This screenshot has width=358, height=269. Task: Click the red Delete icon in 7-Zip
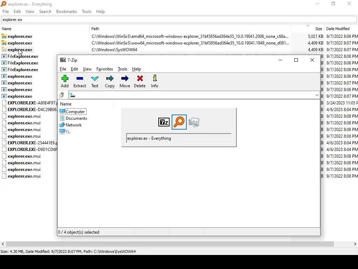[x=140, y=78]
